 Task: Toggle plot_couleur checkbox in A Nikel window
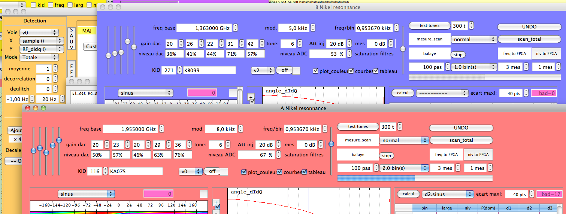pyautogui.click(x=244, y=172)
